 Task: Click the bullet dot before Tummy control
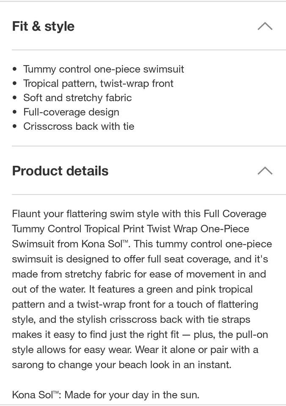coord(15,69)
